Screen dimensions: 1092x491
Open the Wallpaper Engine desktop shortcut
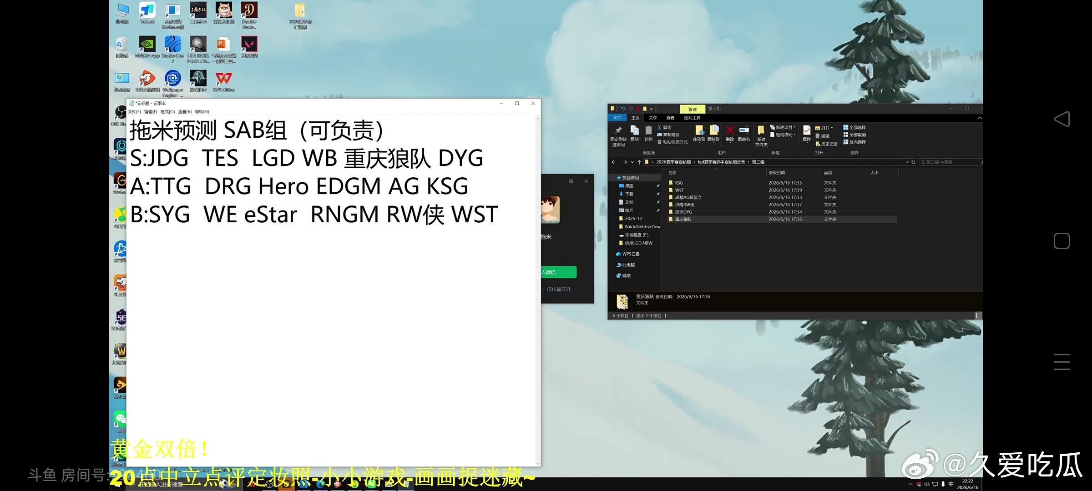(173, 84)
